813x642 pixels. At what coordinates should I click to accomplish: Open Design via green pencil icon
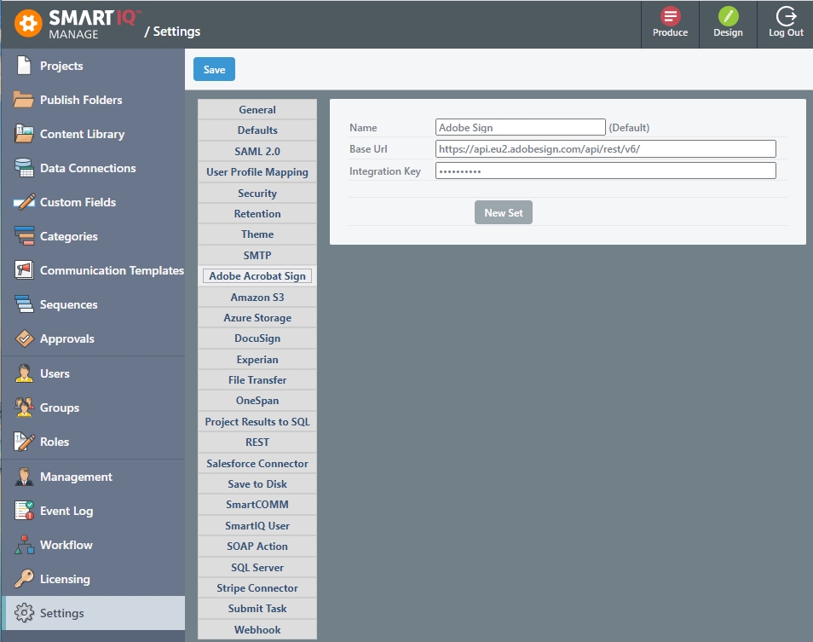(728, 16)
